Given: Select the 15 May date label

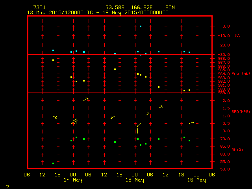Looking at the screenshot, I should point(135,180).
